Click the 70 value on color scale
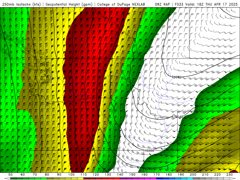The width and height of the screenshot is (240, 180). tap(35, 175)
